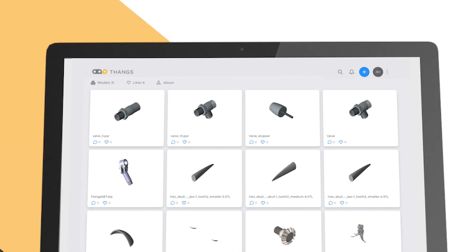This screenshot has height=252, width=450.
Task: Open the three-dot more options menu
Action: coord(387,72)
